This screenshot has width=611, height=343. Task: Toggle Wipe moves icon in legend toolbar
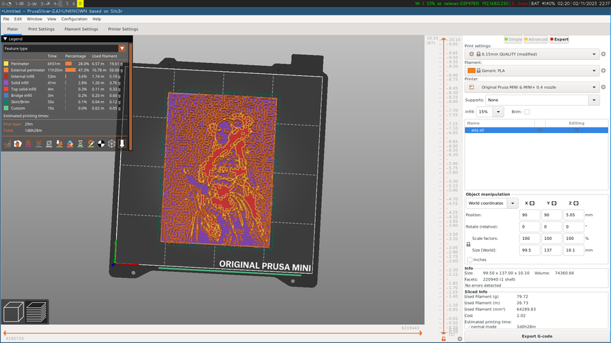click(18, 144)
